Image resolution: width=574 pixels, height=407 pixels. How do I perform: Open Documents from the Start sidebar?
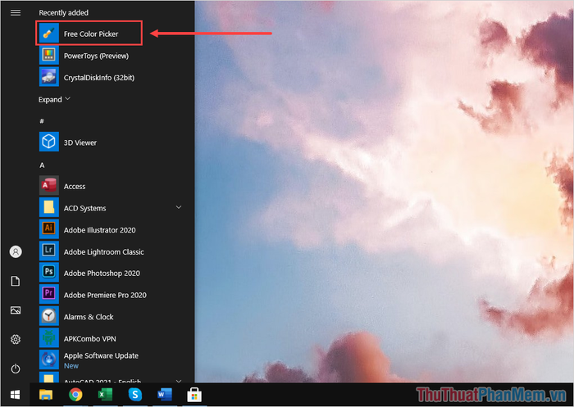pyautogui.click(x=16, y=281)
